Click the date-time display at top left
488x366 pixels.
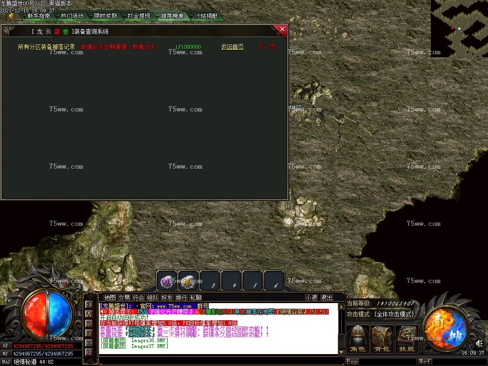(x=27, y=10)
